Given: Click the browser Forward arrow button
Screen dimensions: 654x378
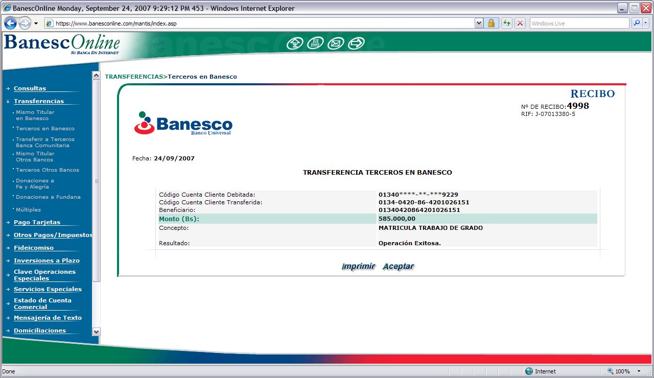Looking at the screenshot, I should (25, 23).
